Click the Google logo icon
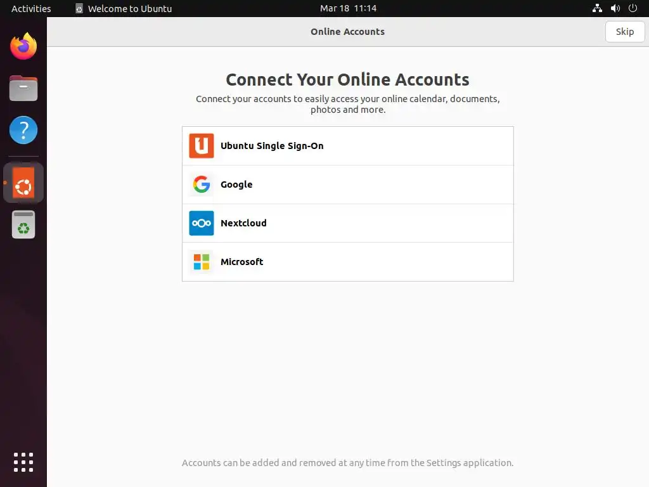Viewport: 649px width, 487px height. pyautogui.click(x=201, y=185)
